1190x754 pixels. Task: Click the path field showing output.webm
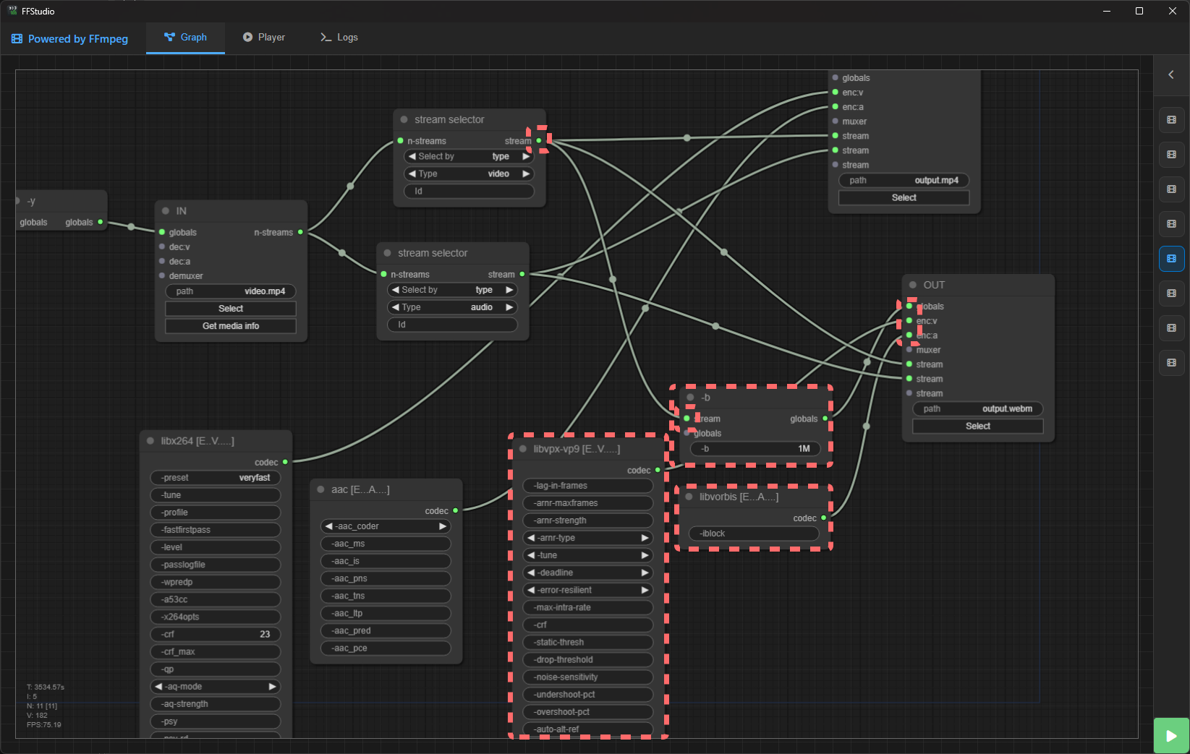click(978, 409)
